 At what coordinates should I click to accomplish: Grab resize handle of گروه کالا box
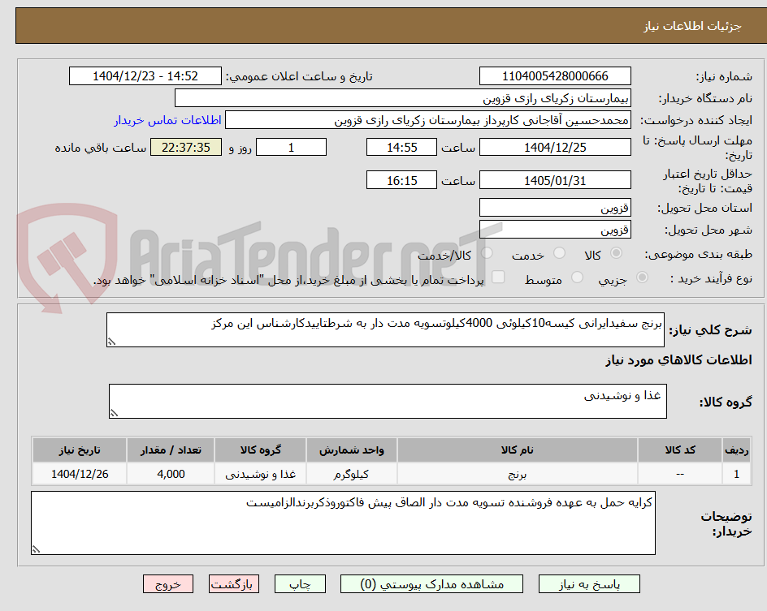tap(114, 413)
